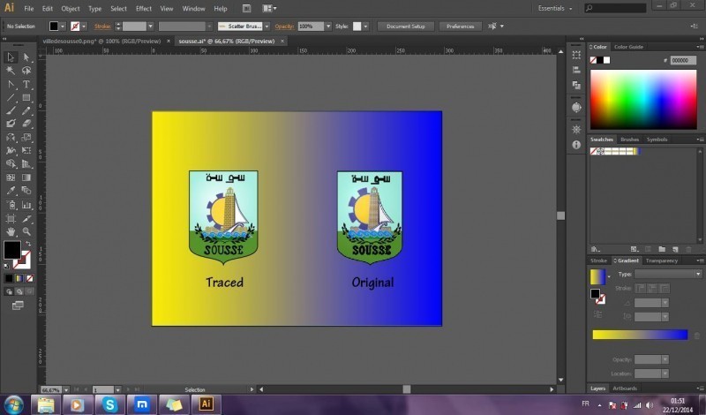The height and width of the screenshot is (415, 706).
Task: Select the Paintbrush tool
Action: coord(11,110)
